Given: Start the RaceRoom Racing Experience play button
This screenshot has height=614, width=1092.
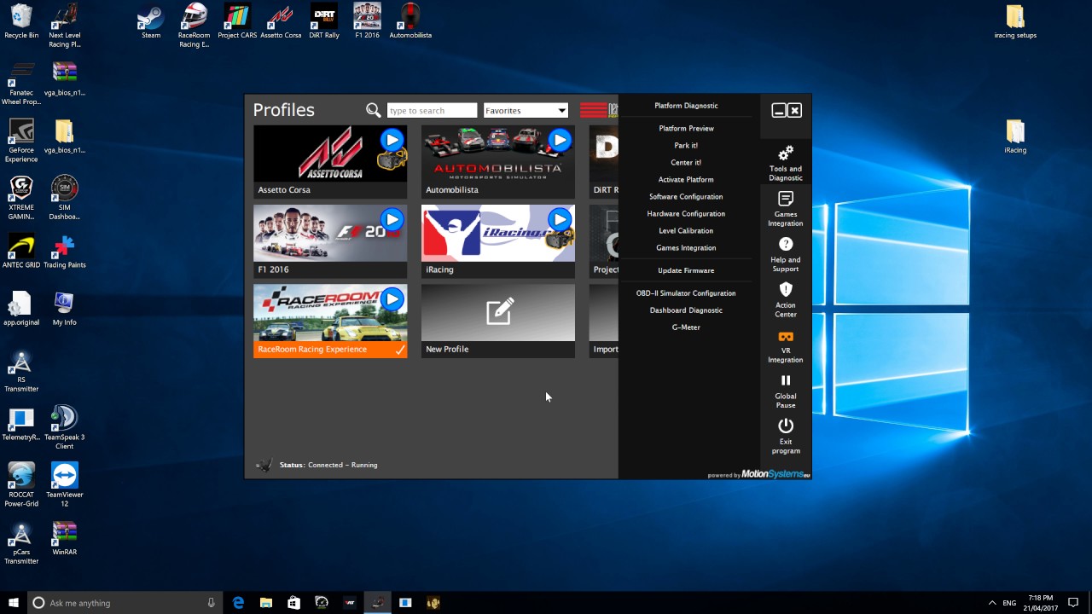Looking at the screenshot, I should point(392,299).
